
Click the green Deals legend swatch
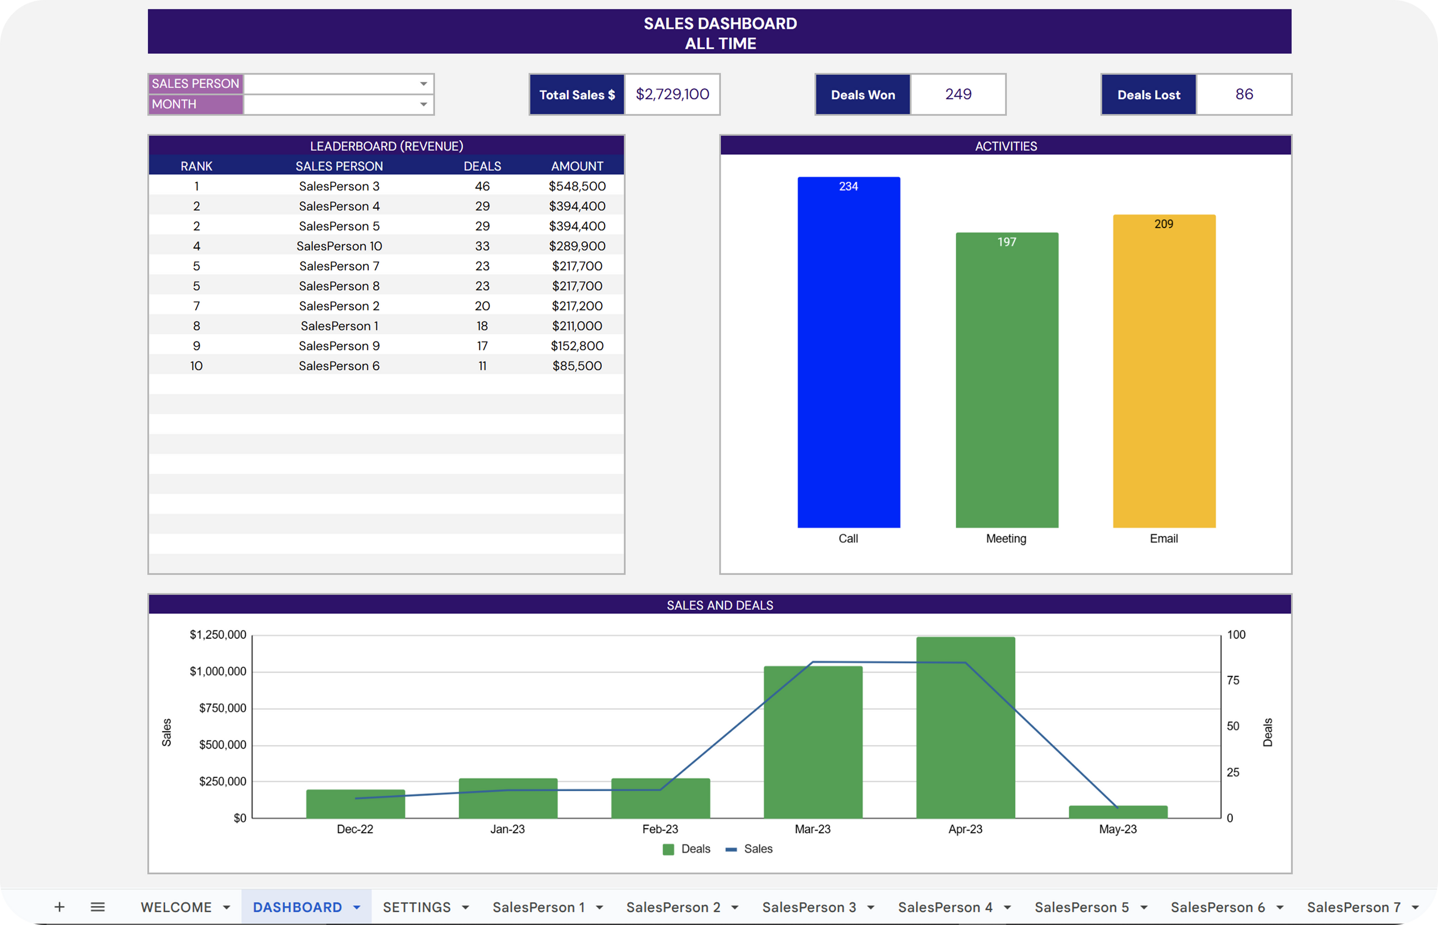tap(668, 849)
